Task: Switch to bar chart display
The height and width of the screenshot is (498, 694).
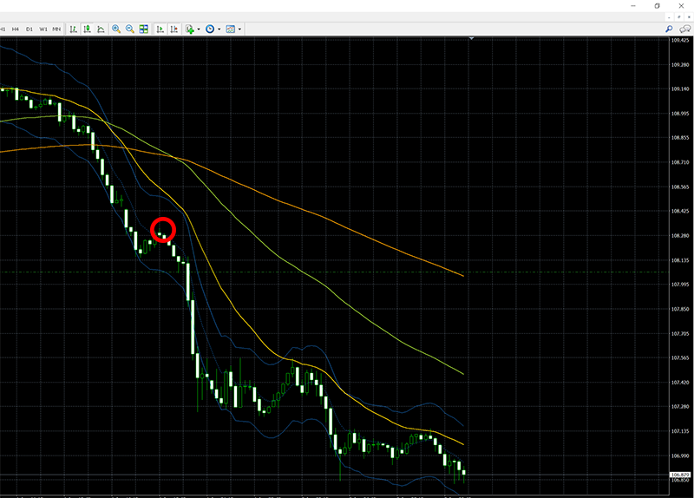Action: 74,29
